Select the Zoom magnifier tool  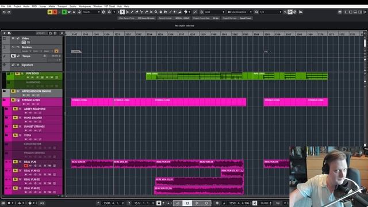click(x=156, y=12)
